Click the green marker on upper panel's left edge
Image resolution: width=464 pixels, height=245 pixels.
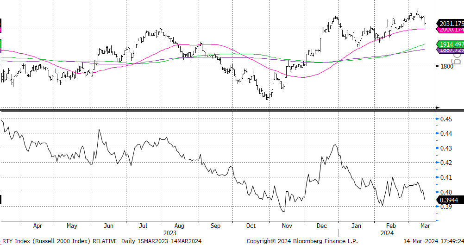pos(1,44)
